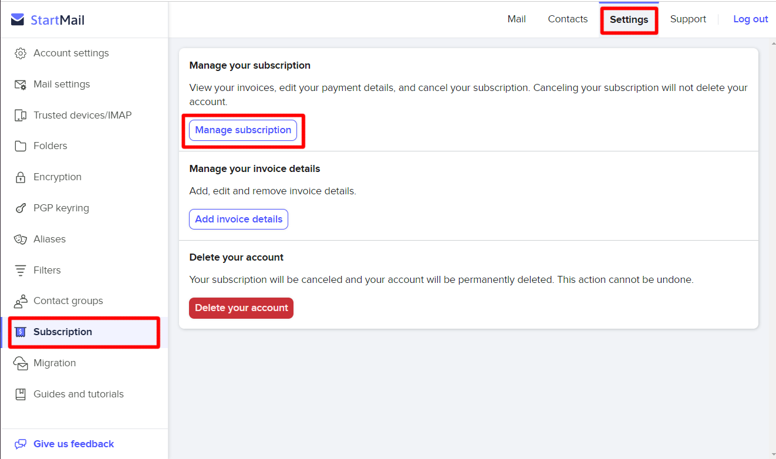Open the Encryption padlock section
The height and width of the screenshot is (459, 776).
[21, 177]
